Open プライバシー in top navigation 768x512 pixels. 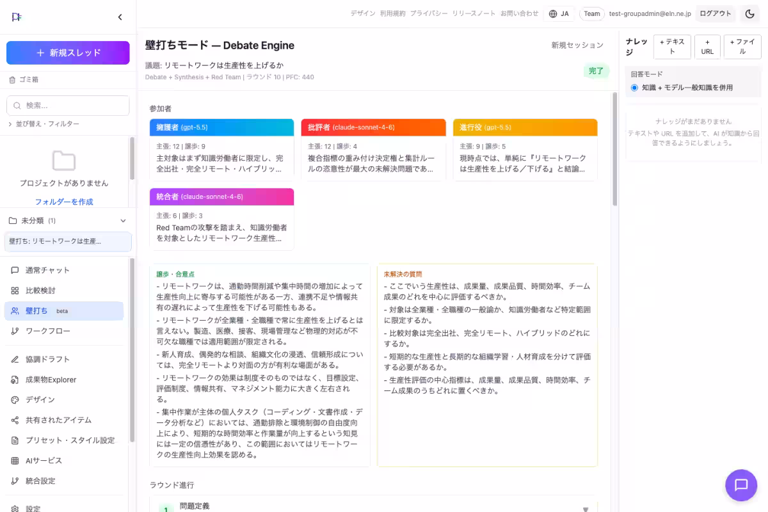pyautogui.click(x=429, y=13)
